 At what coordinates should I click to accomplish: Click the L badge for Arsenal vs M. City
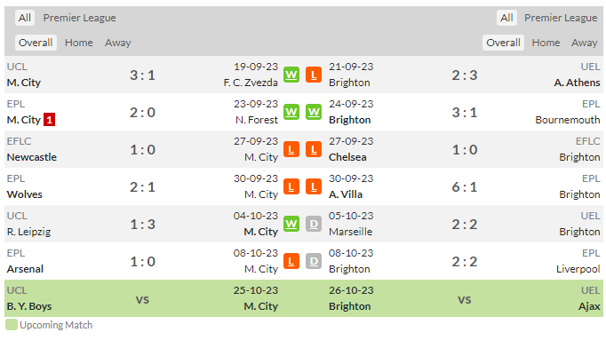tap(291, 262)
